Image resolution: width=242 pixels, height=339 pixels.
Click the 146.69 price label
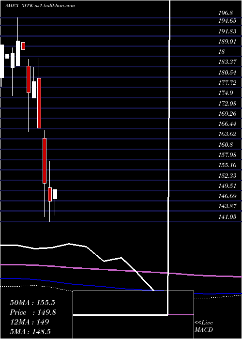(x=227, y=196)
